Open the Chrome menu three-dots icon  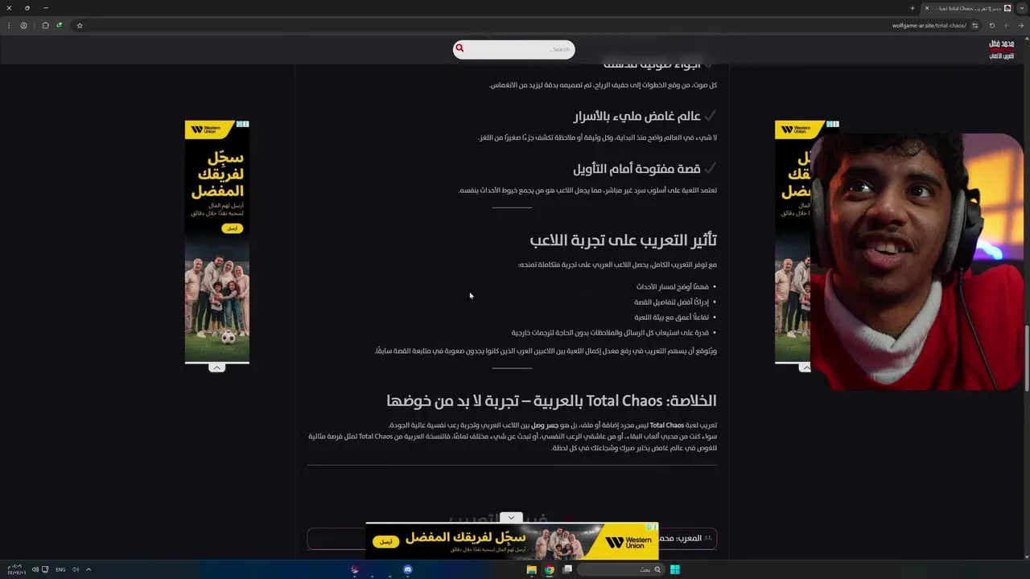[x=8, y=25]
